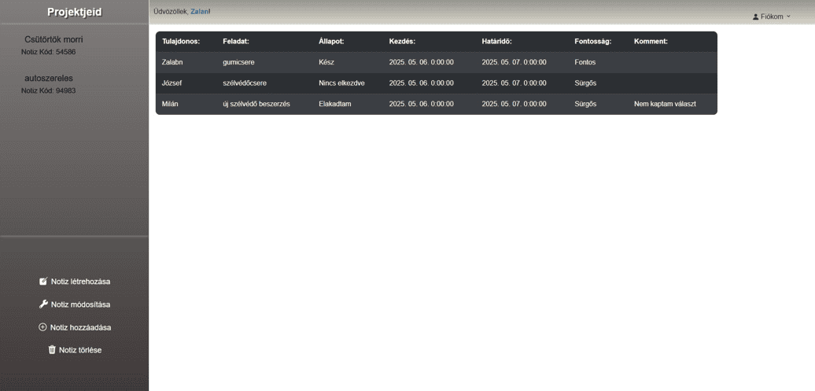The width and height of the screenshot is (815, 391).
Task: Click the Állapot column header
Action: click(331, 41)
